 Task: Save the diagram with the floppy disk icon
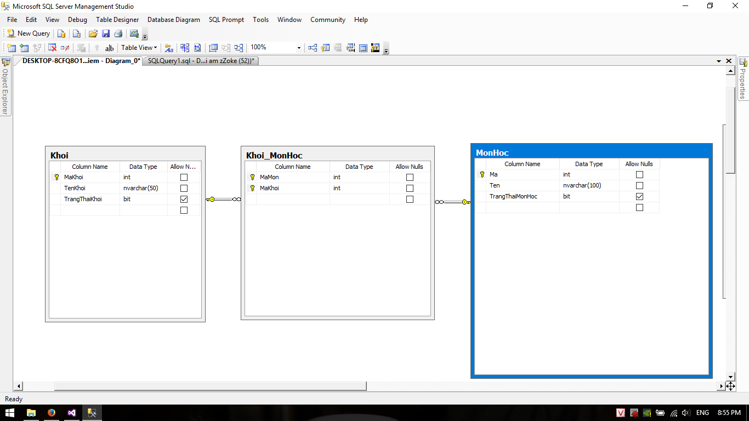(105, 33)
